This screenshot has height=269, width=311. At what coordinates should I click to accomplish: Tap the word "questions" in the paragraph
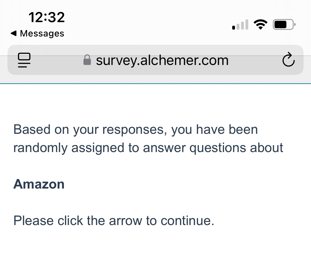click(218, 148)
